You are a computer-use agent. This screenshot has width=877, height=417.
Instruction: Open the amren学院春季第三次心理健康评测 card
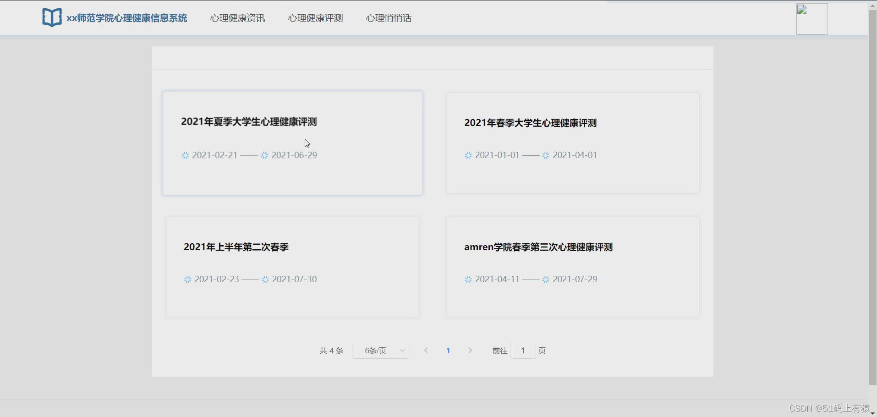[x=573, y=267]
